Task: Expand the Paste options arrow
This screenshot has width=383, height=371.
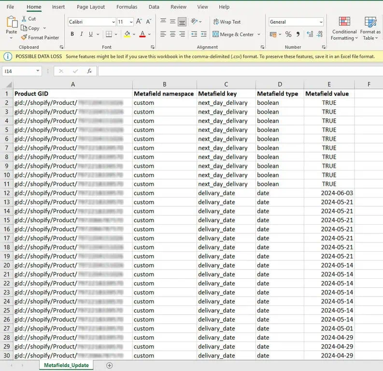Action: tap(11, 38)
